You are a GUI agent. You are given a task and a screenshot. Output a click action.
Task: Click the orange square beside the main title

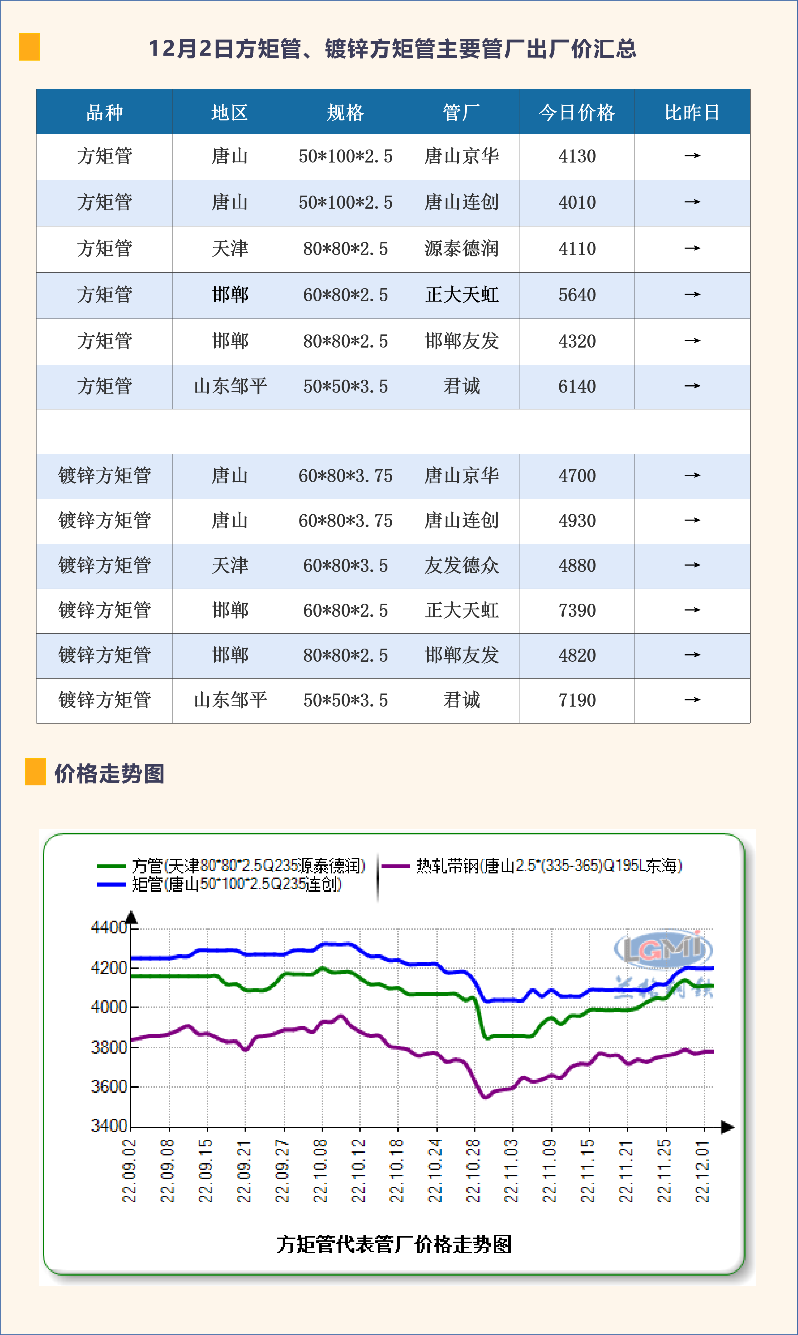pos(30,47)
